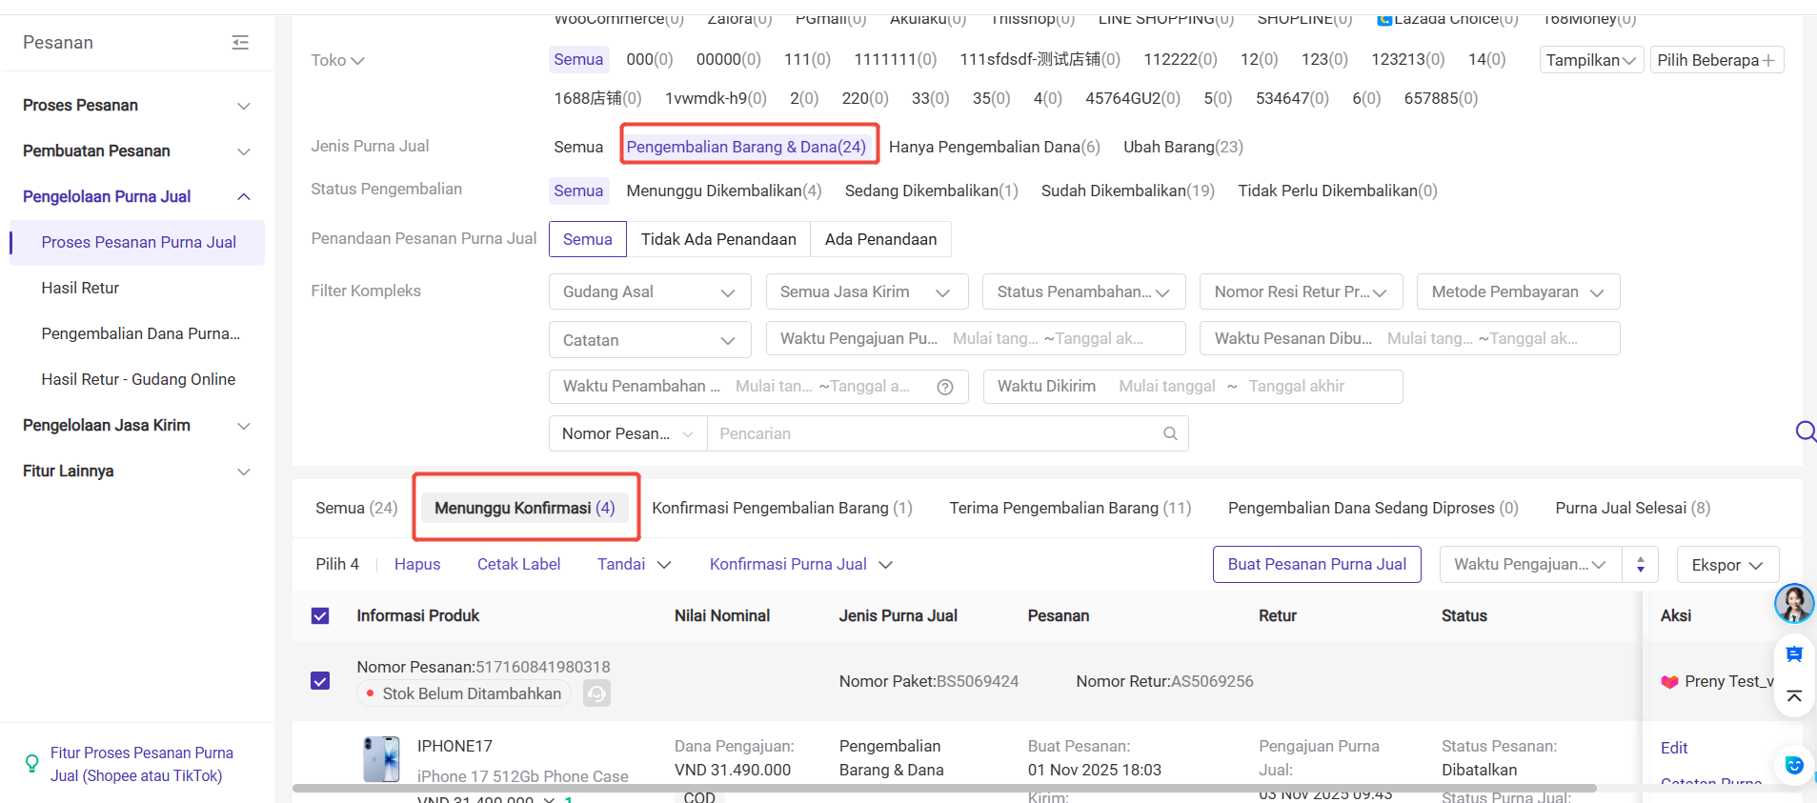Open the Metode Pembayaran dropdown
Image resolution: width=1817 pixels, height=803 pixels.
(x=1518, y=292)
